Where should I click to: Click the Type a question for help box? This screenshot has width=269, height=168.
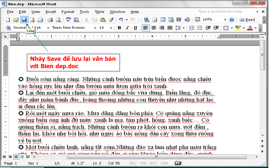click(x=220, y=12)
